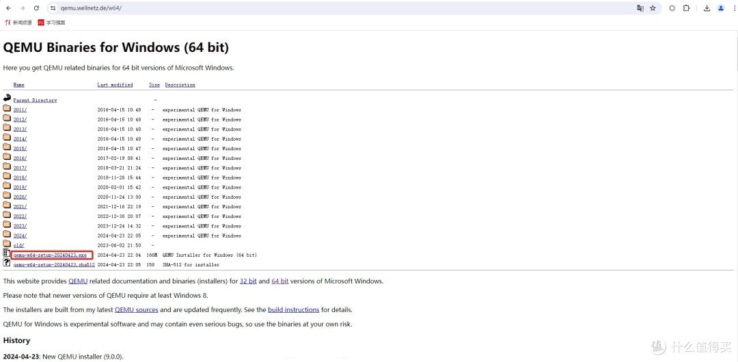Open the 32 bit link
This screenshot has width=738, height=362.
248,281
